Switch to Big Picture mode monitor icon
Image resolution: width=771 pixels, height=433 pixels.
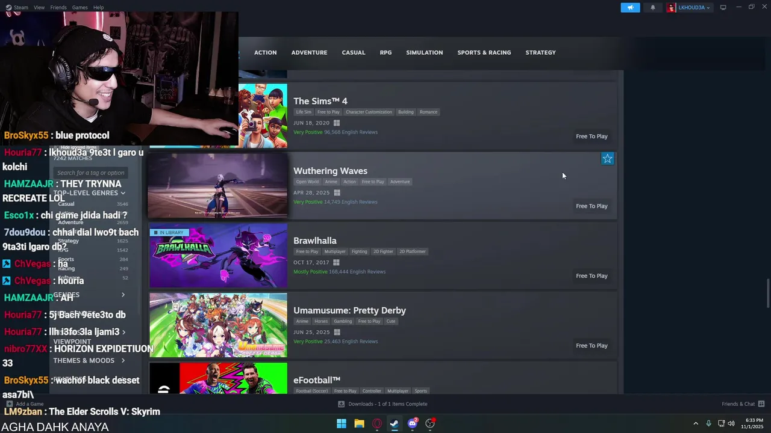click(723, 7)
